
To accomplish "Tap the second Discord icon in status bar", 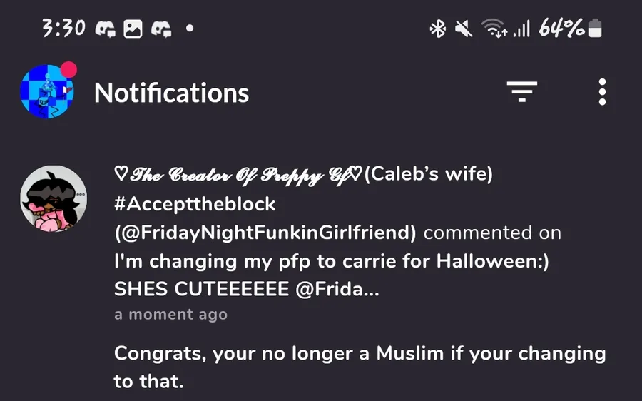I will 160,29.
